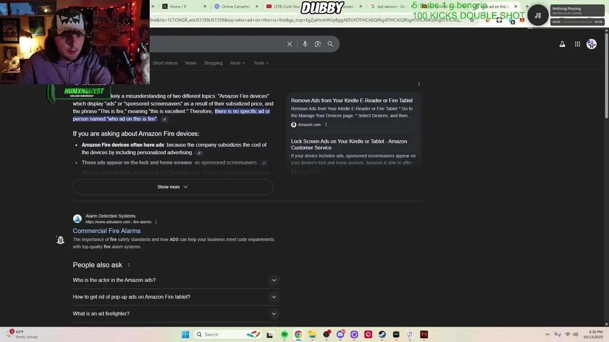Bookmark this page with the star
This screenshot has width=609, height=342.
point(472,20)
